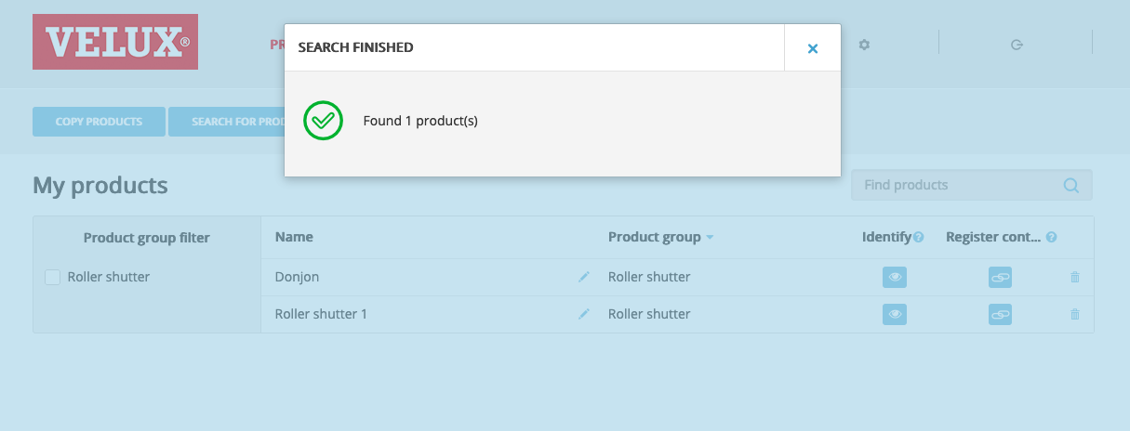
Task: Edit the Donjon product name
Action: 584,277
